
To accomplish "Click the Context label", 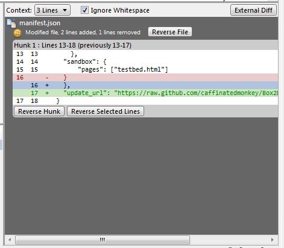I will (19, 10).
